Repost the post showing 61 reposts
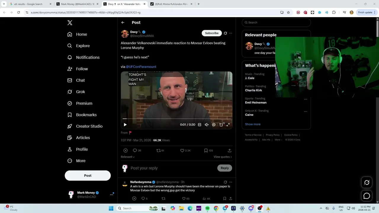This screenshot has height=213, width=379. (160, 151)
